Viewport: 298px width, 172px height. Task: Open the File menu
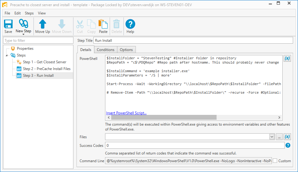[x=7, y=13]
